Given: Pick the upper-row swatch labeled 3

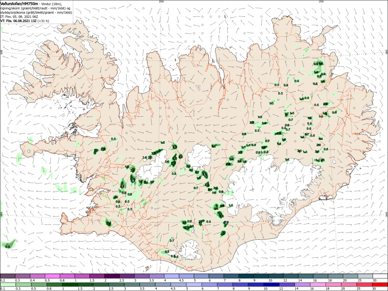Looking at the screenshot, I should coord(142,276).
